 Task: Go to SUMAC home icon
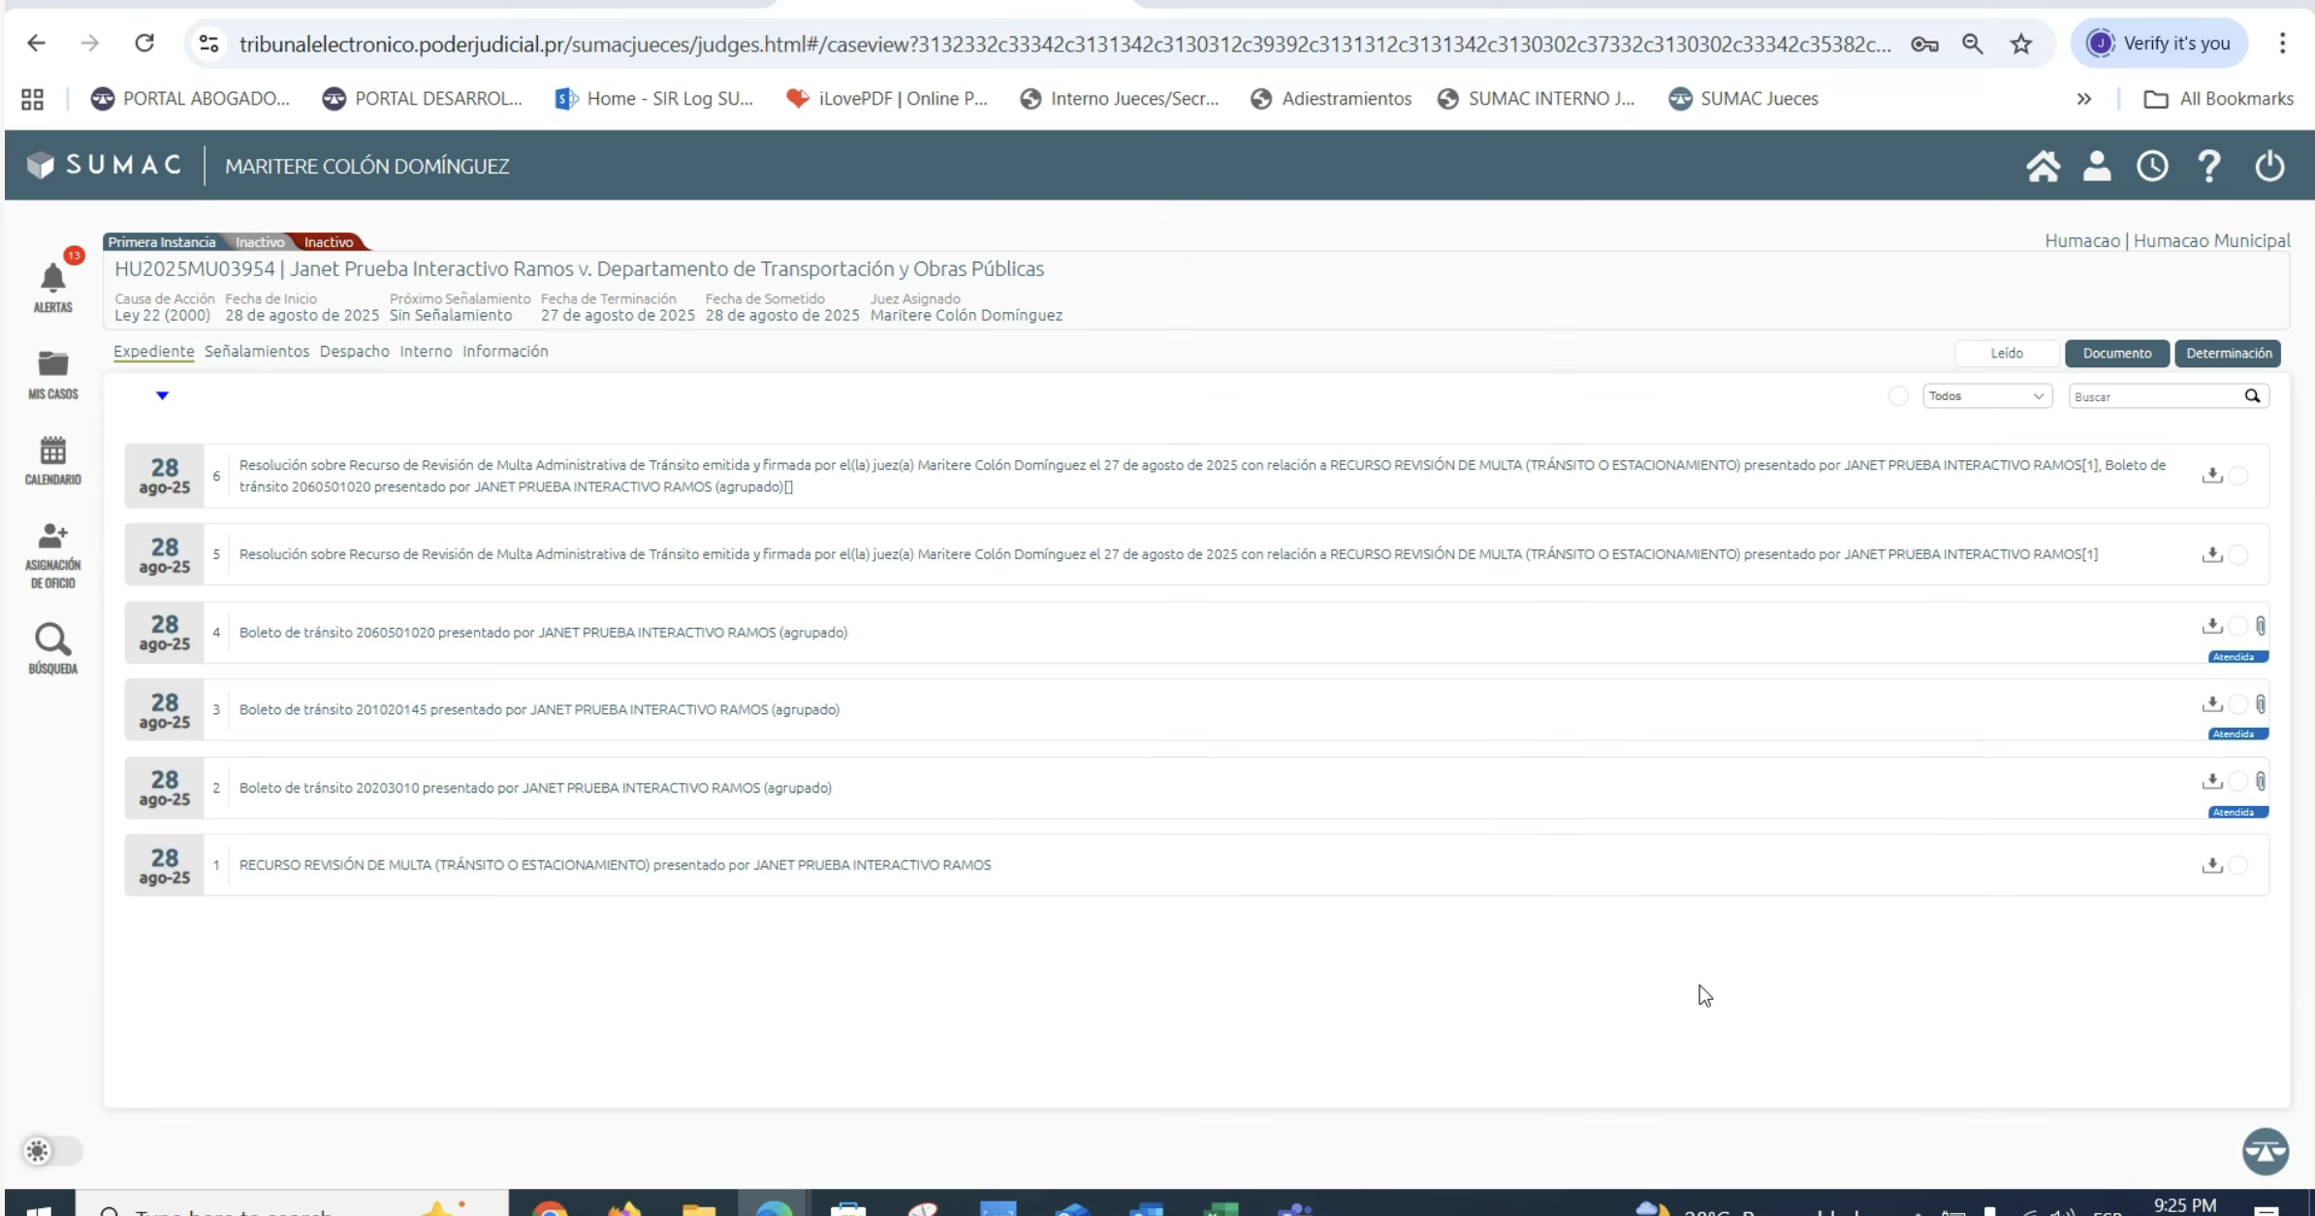2043,166
